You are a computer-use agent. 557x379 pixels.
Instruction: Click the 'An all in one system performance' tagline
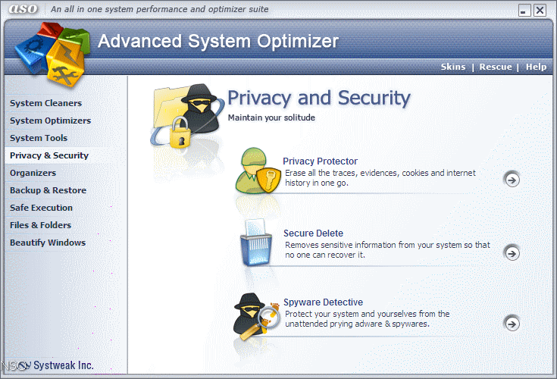coord(159,9)
